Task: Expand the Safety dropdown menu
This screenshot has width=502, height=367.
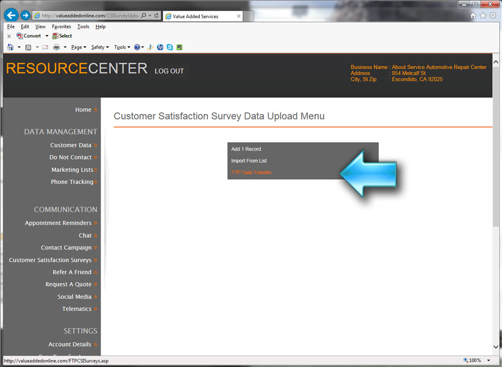Action: point(100,47)
